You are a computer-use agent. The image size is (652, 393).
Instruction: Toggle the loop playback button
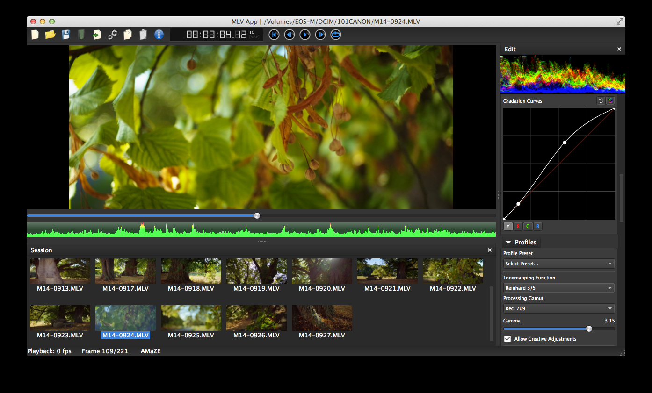(x=336, y=35)
